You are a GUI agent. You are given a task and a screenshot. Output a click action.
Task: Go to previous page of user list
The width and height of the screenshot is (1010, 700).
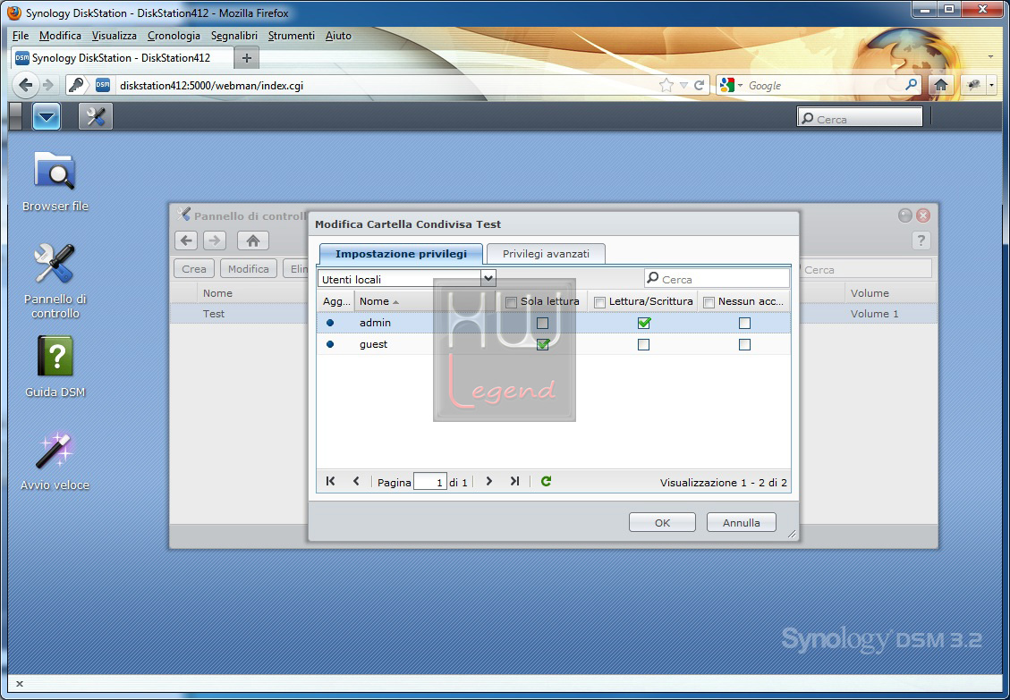[356, 481]
